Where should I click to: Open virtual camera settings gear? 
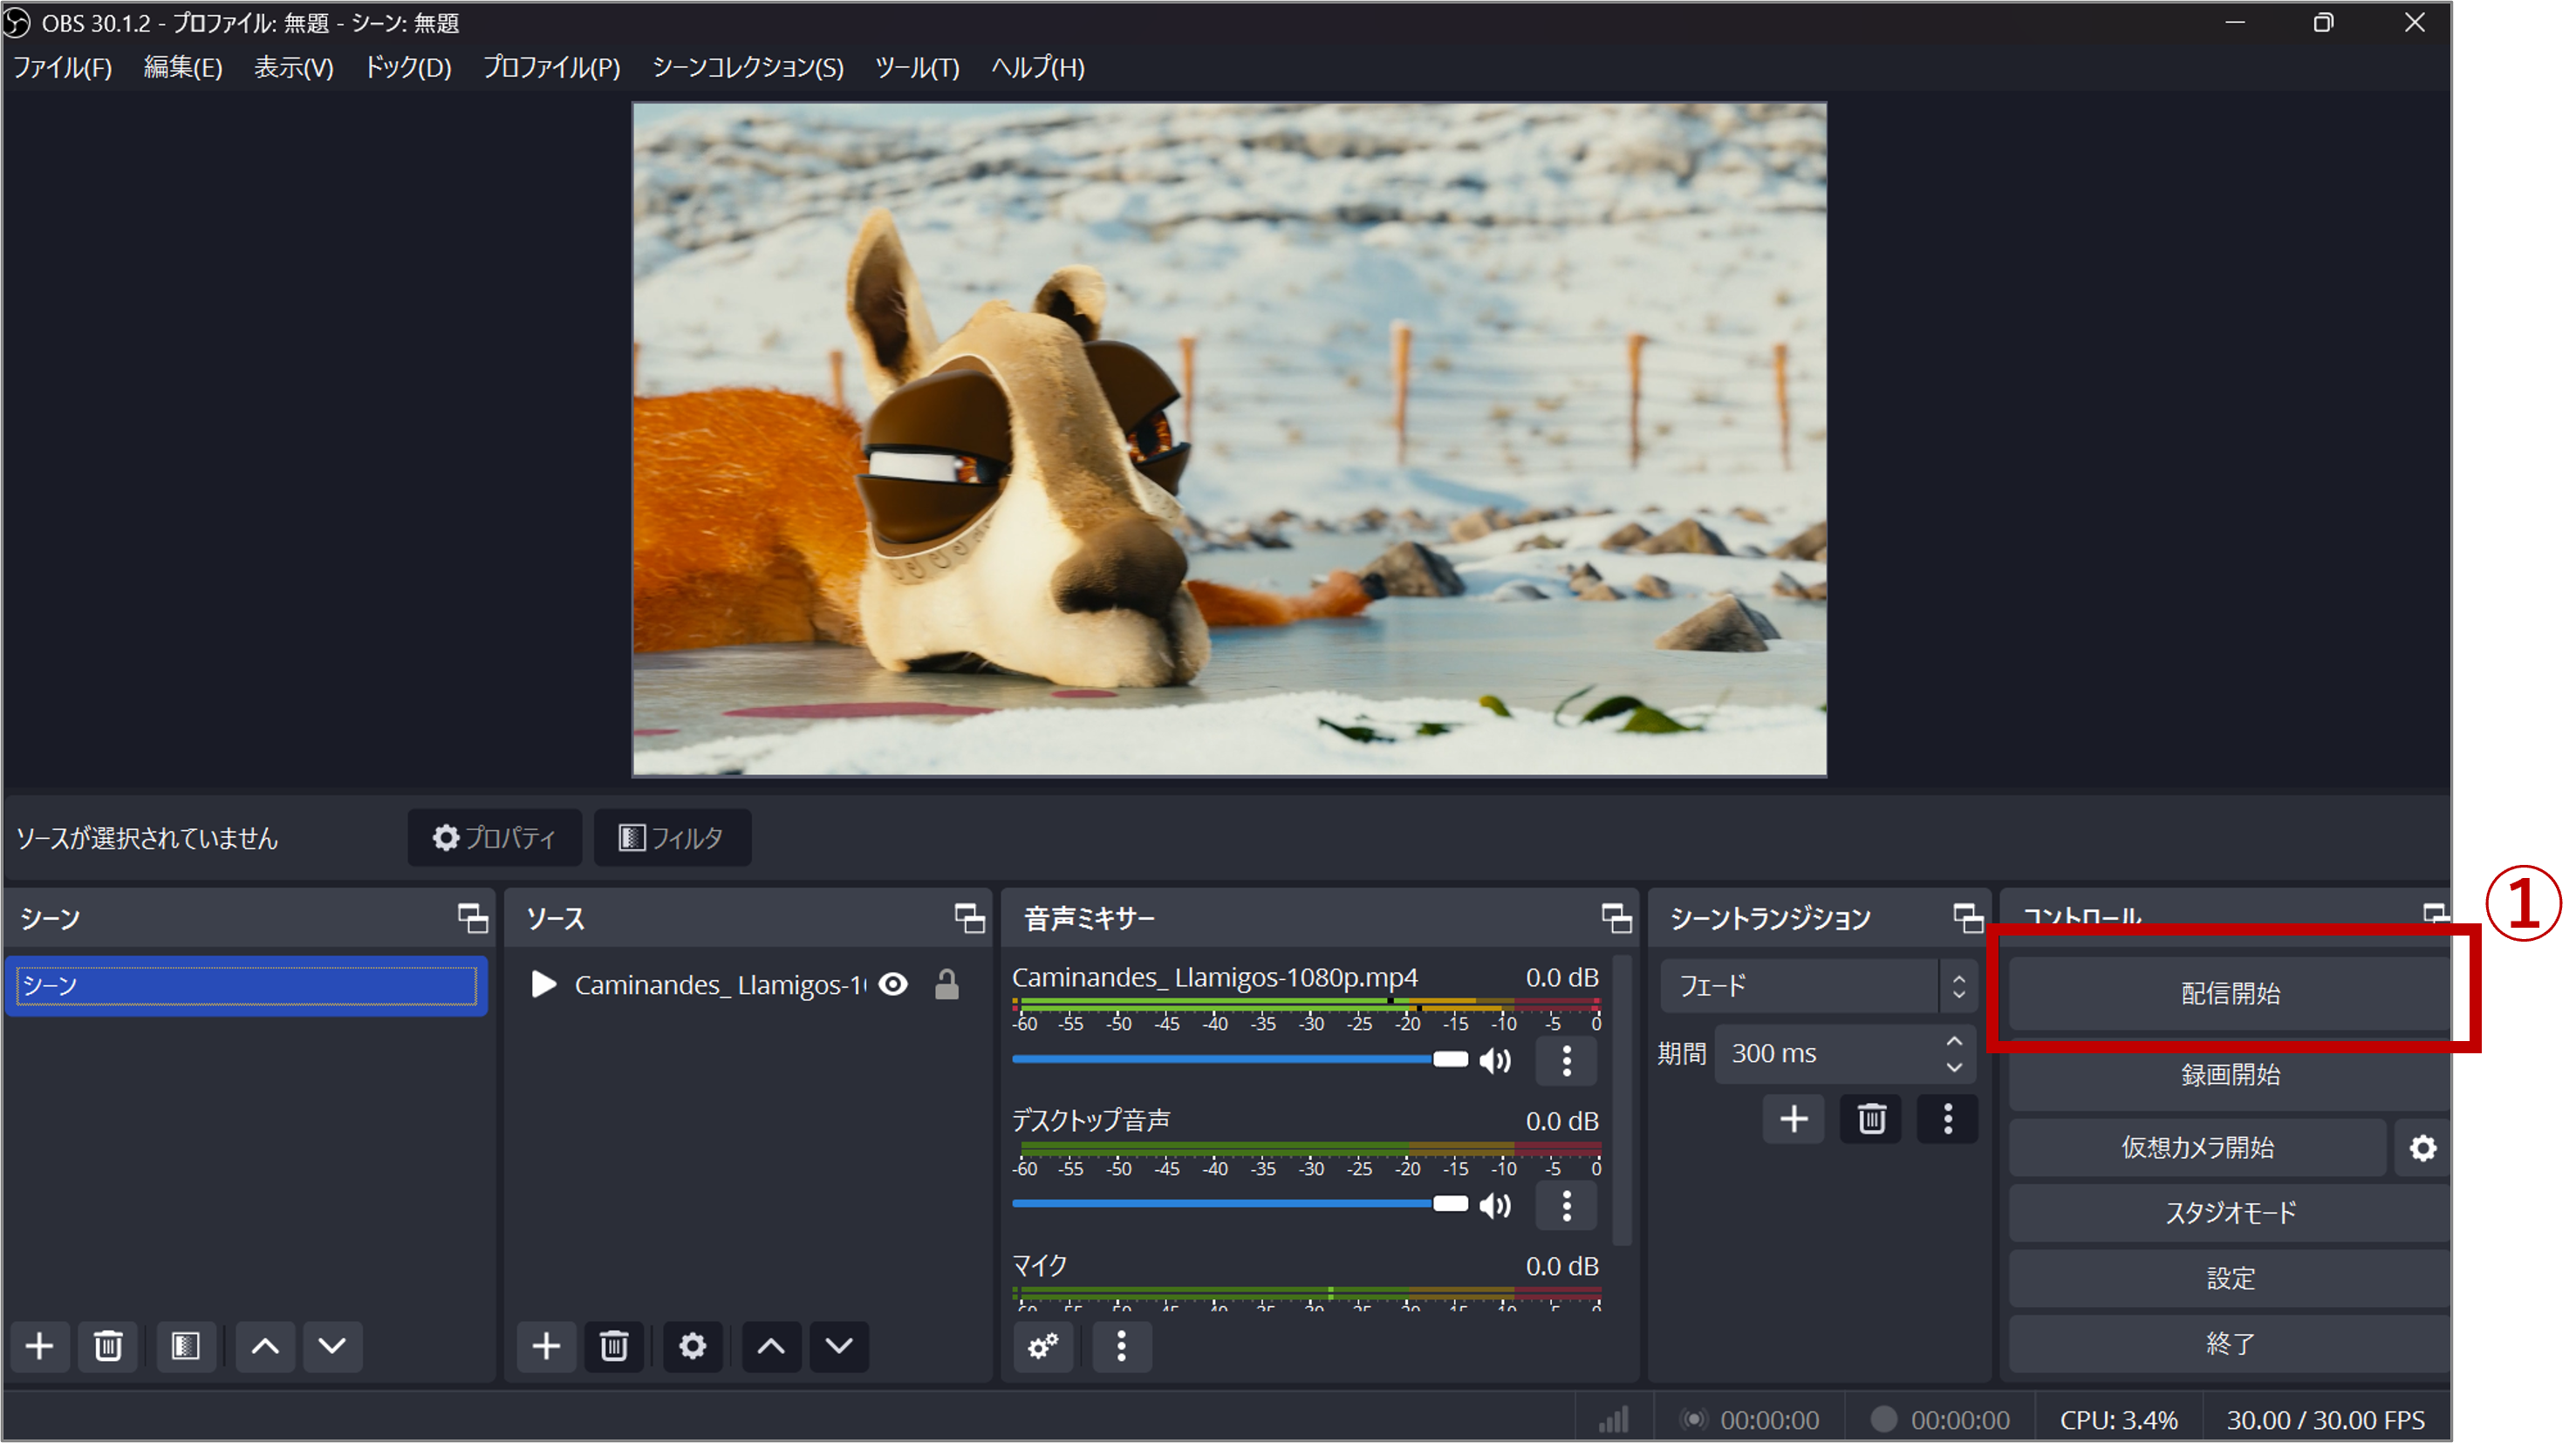[2422, 1147]
